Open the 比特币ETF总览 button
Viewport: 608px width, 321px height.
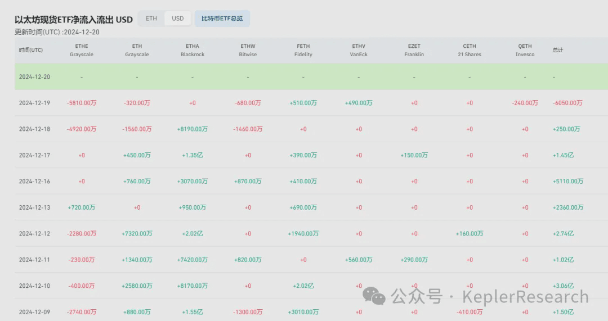(222, 19)
